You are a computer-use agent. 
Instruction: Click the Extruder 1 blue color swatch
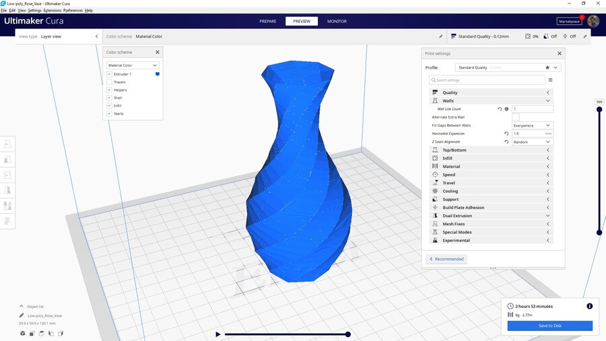[158, 74]
